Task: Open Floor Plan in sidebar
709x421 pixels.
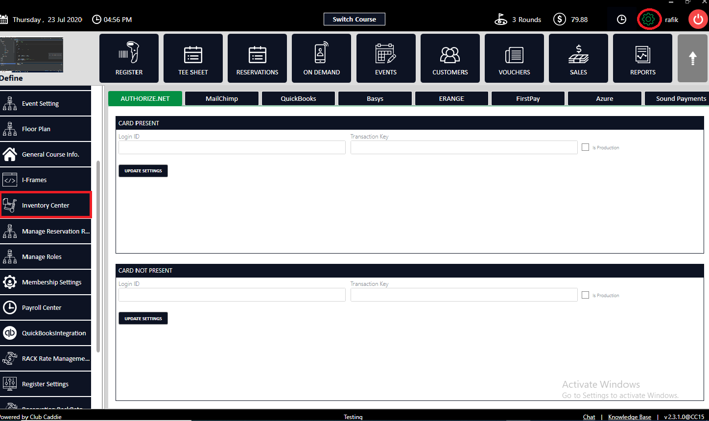Action: click(46, 129)
